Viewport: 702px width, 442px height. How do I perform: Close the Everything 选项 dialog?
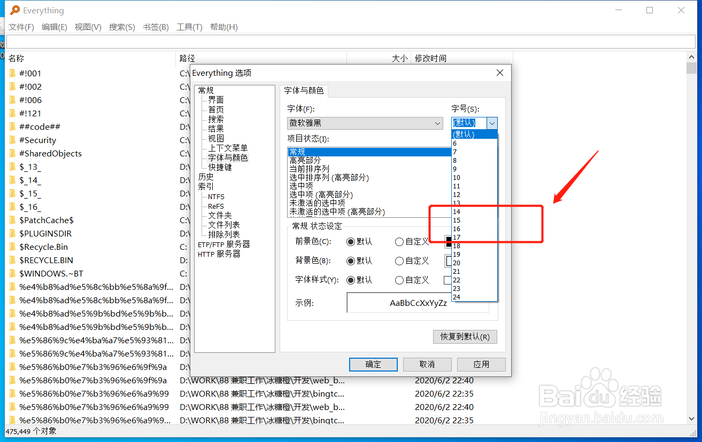coord(499,73)
